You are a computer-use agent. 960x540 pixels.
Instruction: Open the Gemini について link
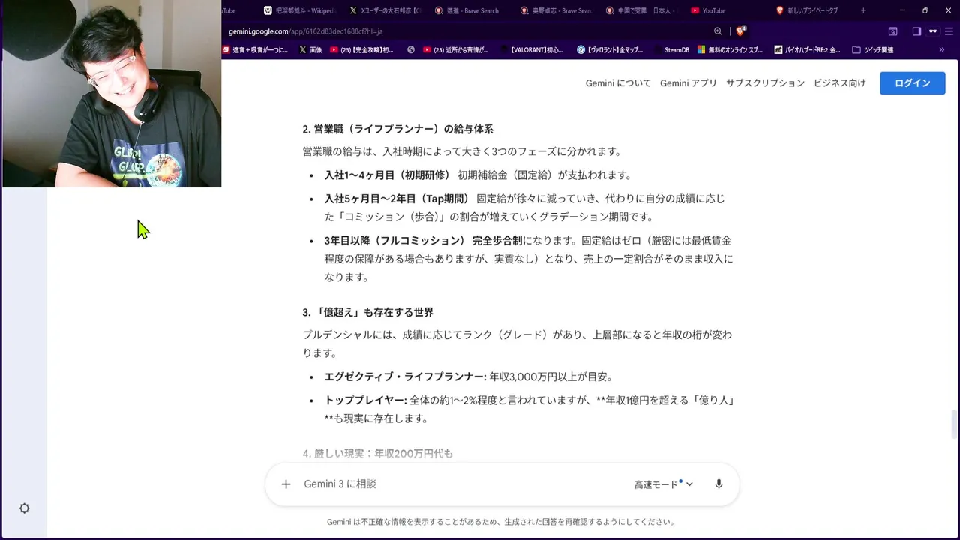618,83
